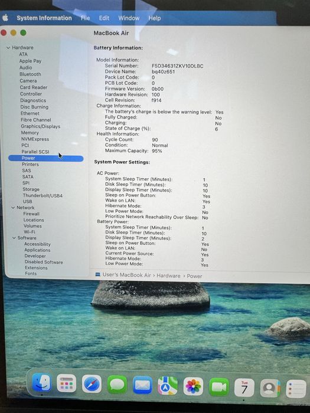Select Thunderbolt/USB4 in sidebar
This screenshot has height=413, width=310.
tap(43, 195)
